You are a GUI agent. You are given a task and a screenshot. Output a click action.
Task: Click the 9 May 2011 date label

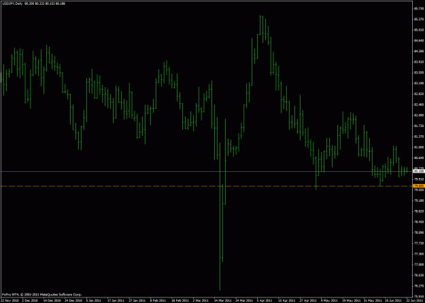click(328, 300)
